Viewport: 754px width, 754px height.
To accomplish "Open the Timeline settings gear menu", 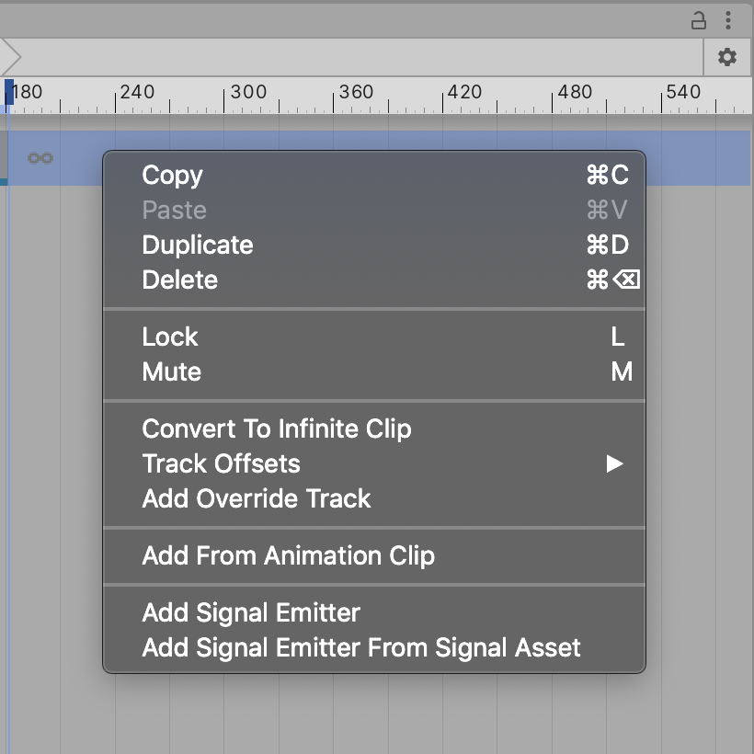I will point(727,58).
